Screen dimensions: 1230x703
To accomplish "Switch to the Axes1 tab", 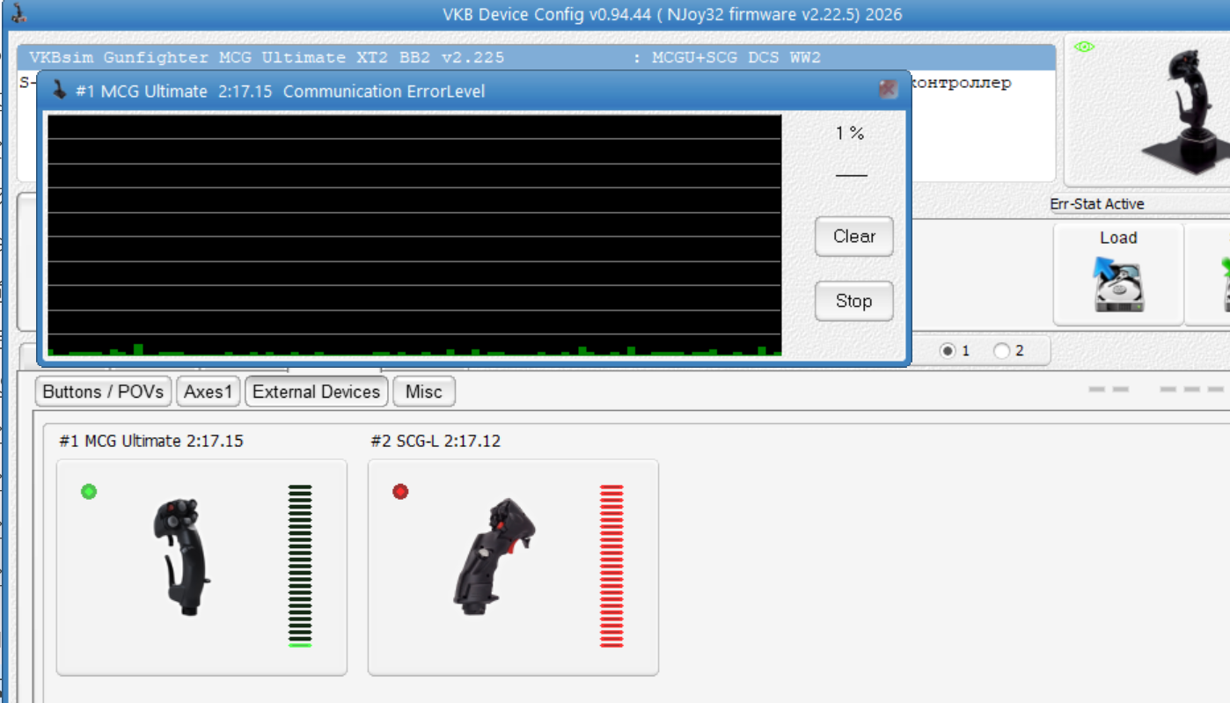I will (x=209, y=392).
